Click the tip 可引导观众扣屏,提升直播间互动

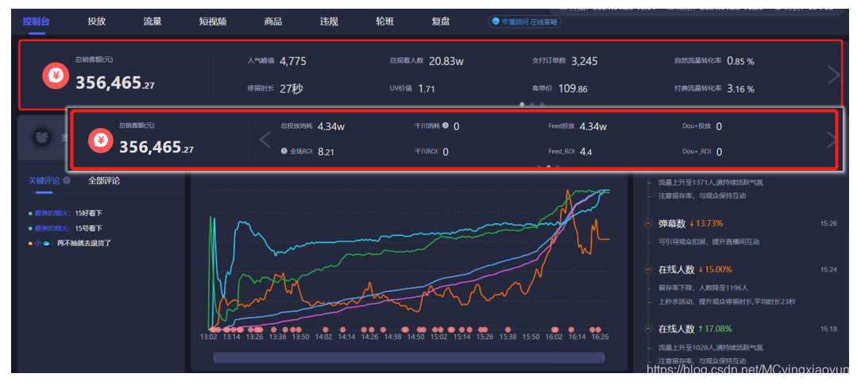coord(708,241)
